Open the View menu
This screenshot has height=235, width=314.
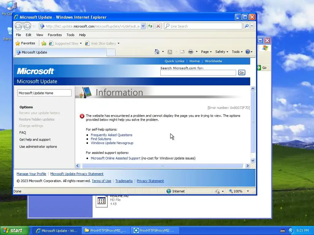[40, 35]
